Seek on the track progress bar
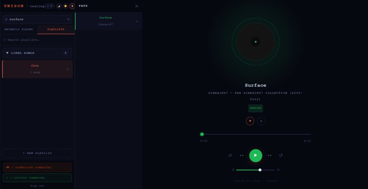368x189 pixels. [256, 134]
